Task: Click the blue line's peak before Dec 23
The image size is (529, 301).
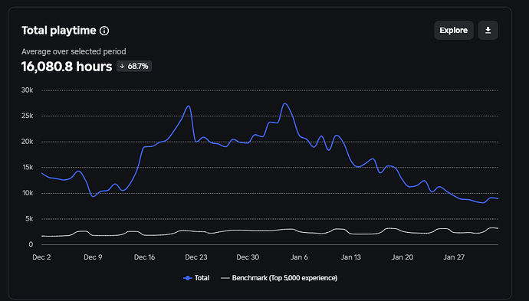Action: (x=189, y=106)
